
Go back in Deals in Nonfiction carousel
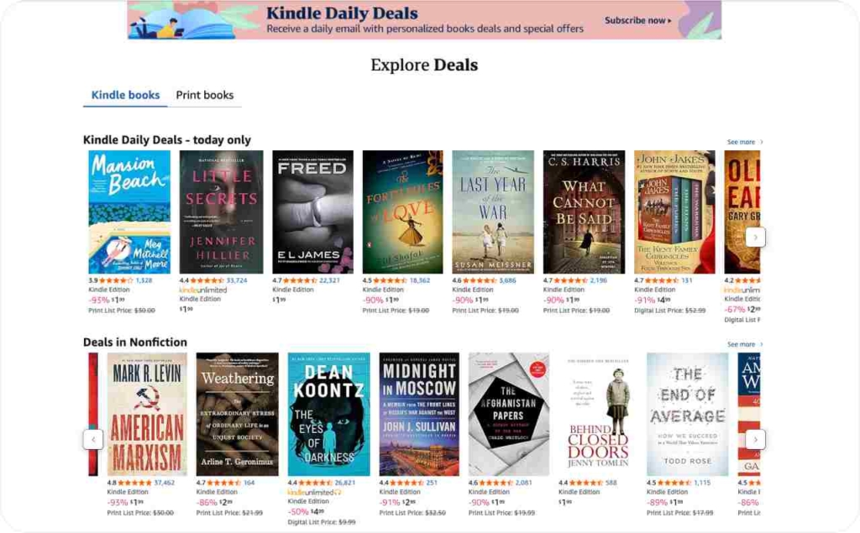tap(93, 440)
